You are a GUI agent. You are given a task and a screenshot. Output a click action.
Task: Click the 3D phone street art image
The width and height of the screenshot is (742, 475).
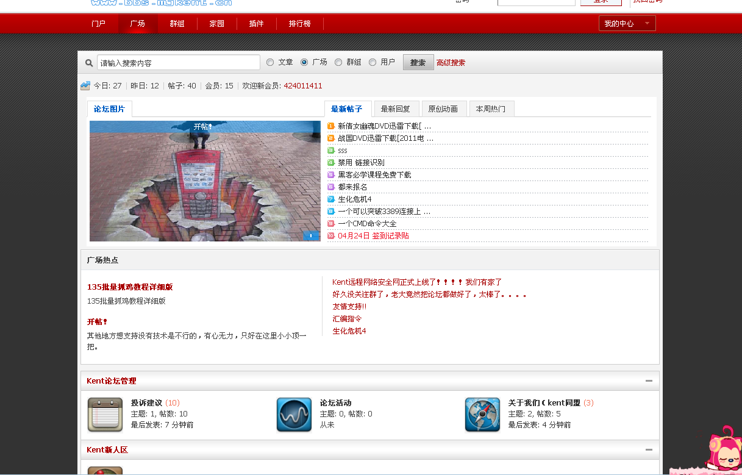[205, 181]
